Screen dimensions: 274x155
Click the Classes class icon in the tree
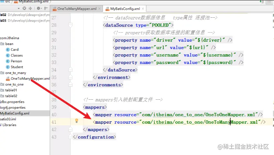pos(8,55)
